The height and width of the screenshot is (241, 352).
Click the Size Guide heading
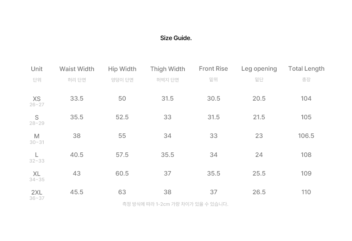[x=176, y=38]
